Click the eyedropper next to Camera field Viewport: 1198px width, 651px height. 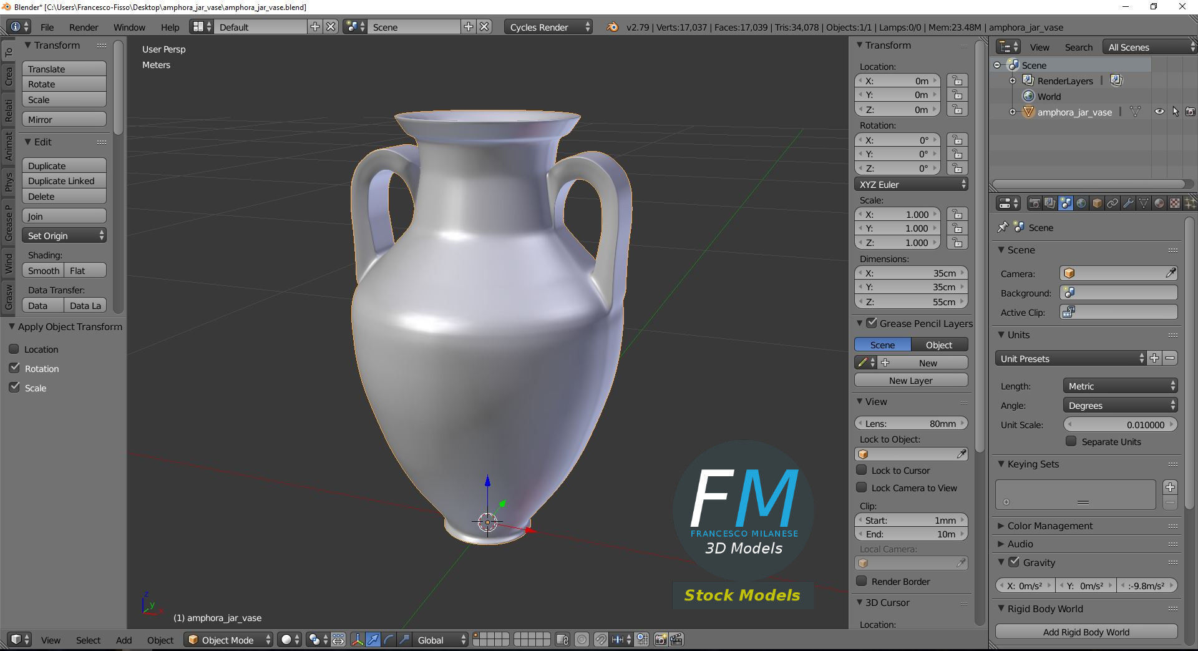click(1171, 273)
